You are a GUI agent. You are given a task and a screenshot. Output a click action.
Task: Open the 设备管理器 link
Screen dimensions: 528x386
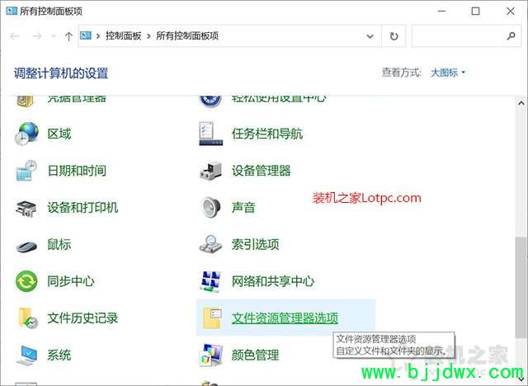261,171
